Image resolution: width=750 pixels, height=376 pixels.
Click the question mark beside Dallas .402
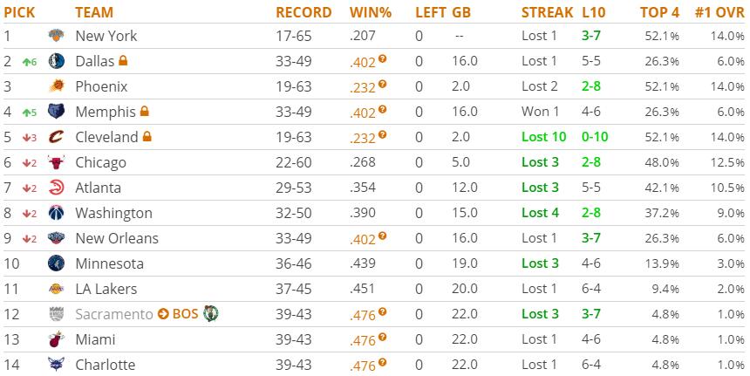click(x=382, y=58)
